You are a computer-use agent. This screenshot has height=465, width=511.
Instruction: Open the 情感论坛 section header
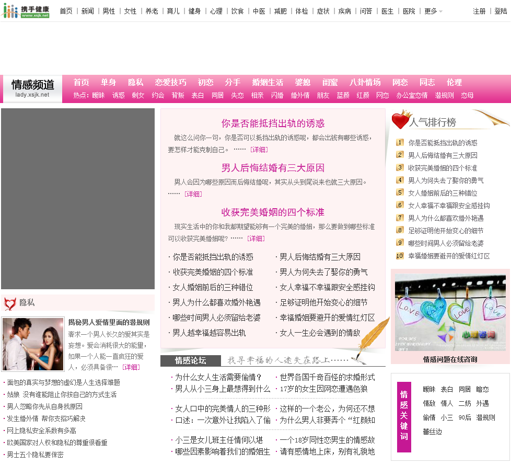[x=191, y=360]
